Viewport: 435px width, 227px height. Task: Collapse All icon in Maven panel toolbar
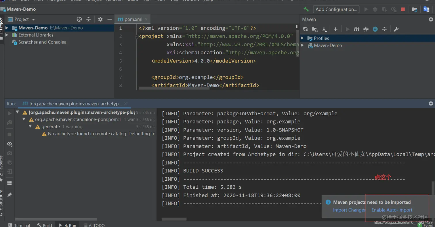(x=384, y=29)
